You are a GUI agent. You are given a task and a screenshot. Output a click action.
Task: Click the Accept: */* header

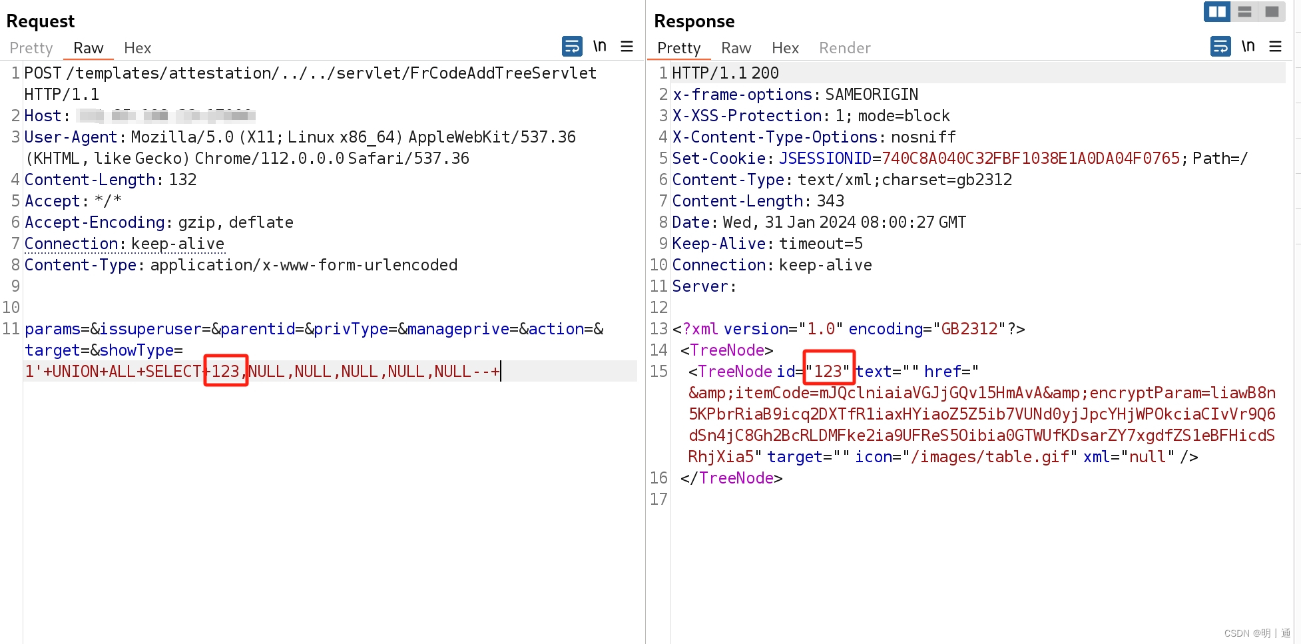click(x=73, y=201)
